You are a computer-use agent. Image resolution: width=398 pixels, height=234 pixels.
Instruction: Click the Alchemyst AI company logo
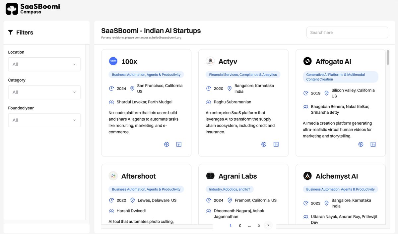[x=307, y=176]
